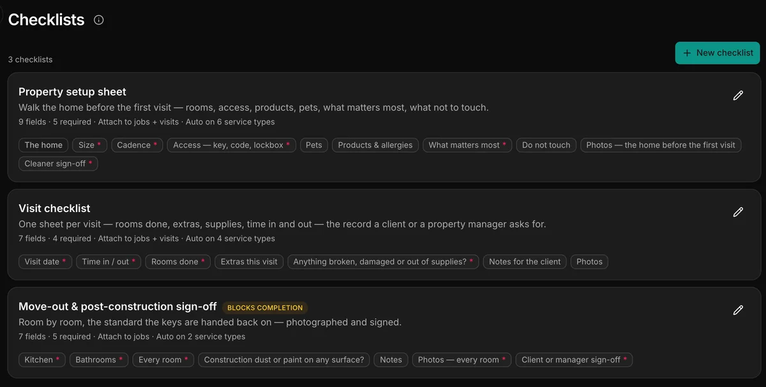Select the 'Notes' chip in Move-out card
The height and width of the screenshot is (387, 766).
pos(391,360)
